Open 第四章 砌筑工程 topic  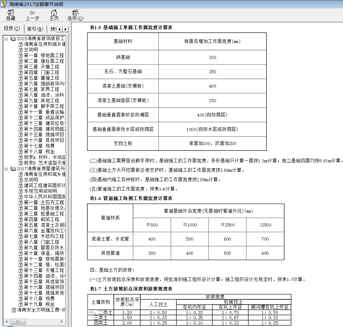point(41,220)
